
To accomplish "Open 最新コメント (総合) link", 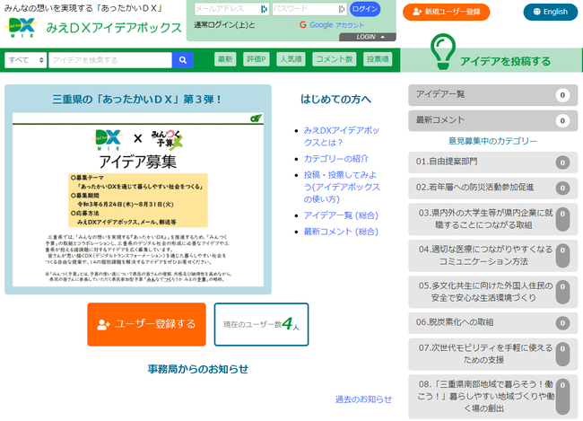I will (x=341, y=232).
